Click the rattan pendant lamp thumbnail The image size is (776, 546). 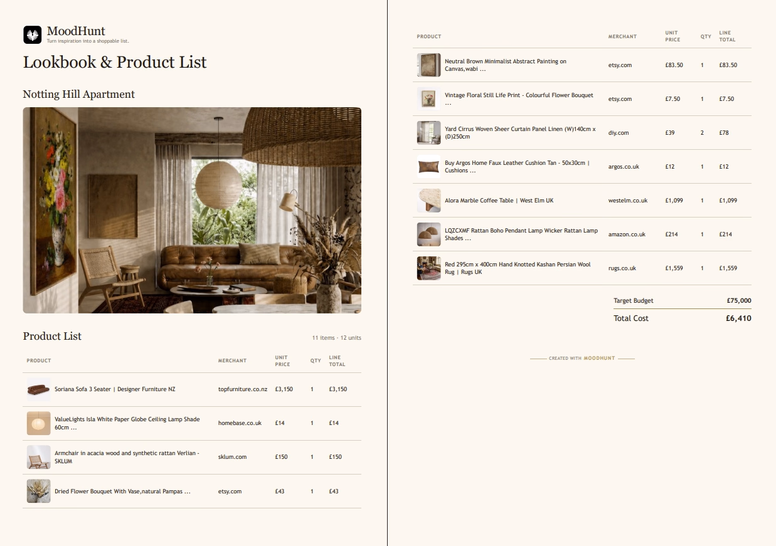click(429, 234)
